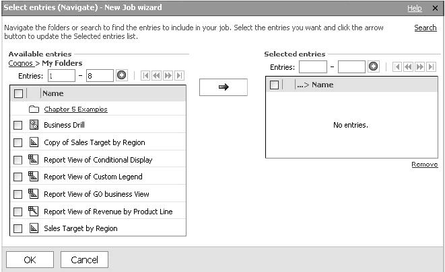Tick Report View of Custom Legend checkbox
Viewport: 445px width, 272px height.
pos(18,177)
